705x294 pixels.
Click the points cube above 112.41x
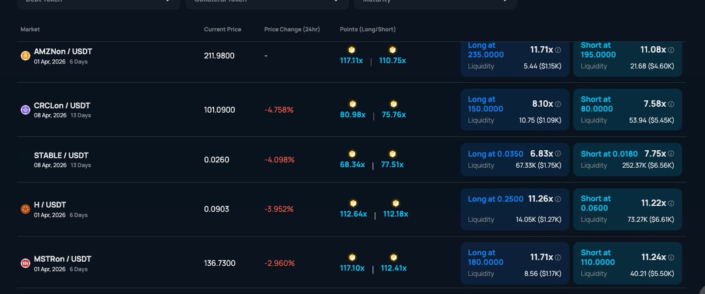pos(394,258)
